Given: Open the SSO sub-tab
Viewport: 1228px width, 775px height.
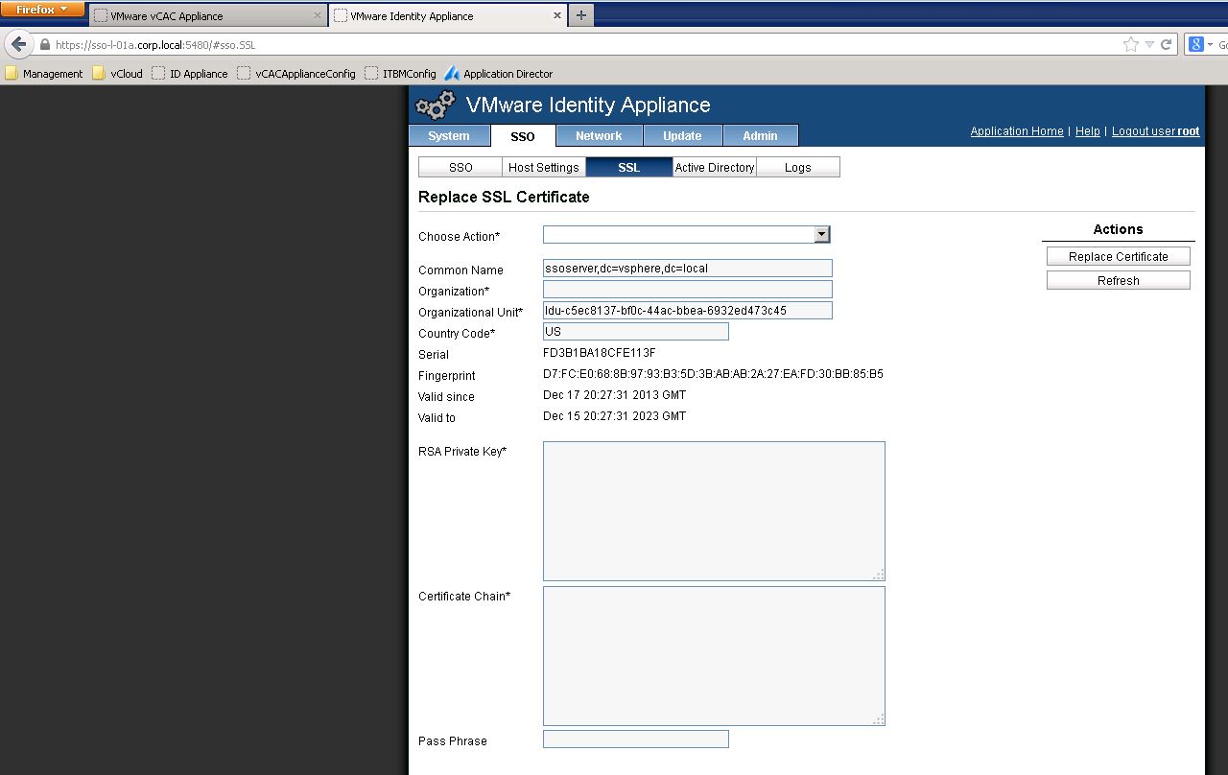Looking at the screenshot, I should [460, 167].
